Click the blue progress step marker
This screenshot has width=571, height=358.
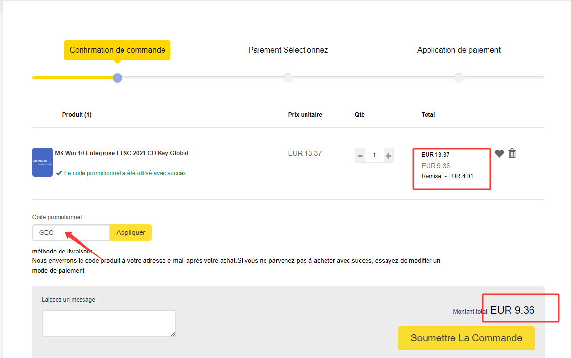click(x=117, y=78)
